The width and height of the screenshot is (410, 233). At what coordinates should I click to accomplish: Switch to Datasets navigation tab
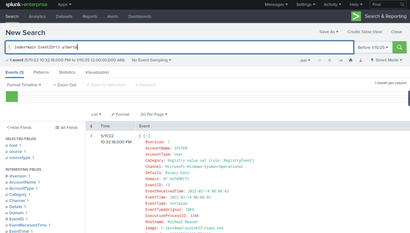tap(64, 16)
